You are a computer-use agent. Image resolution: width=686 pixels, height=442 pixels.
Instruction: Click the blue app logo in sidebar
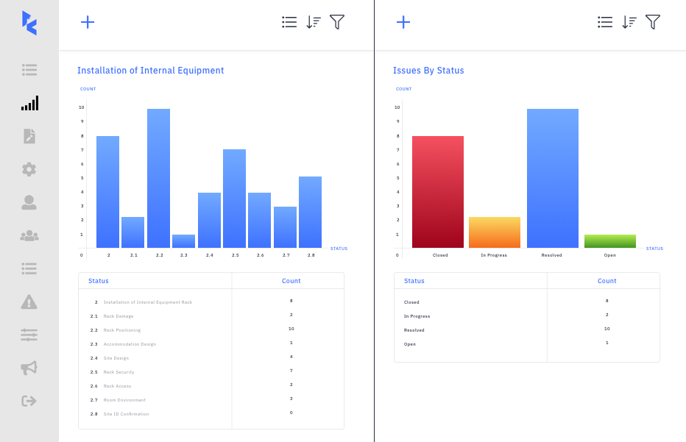click(29, 24)
